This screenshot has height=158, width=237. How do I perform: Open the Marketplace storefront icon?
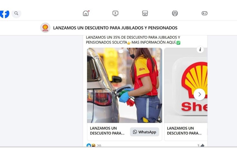145,13
